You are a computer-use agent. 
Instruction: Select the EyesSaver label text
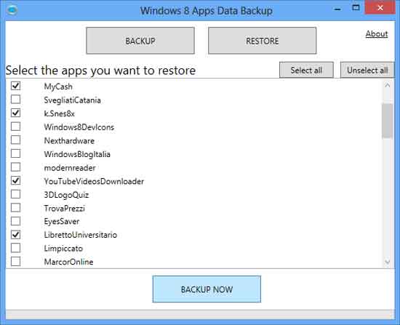pyautogui.click(x=62, y=222)
